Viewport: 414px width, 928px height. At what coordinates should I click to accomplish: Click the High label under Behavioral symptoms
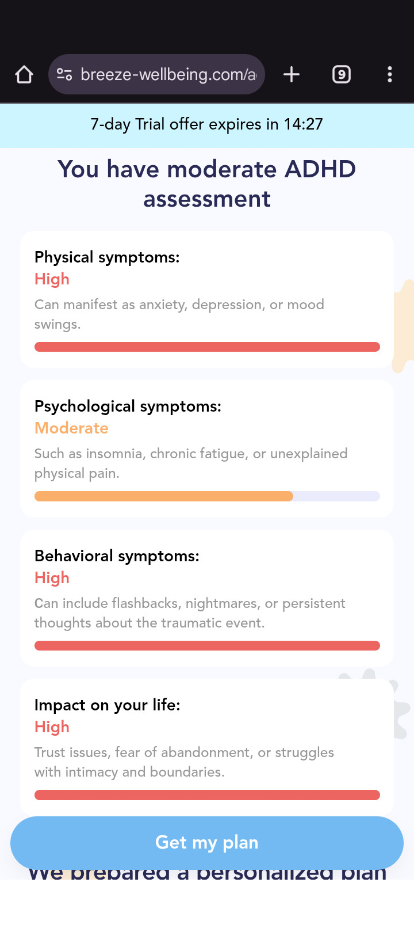(x=52, y=578)
